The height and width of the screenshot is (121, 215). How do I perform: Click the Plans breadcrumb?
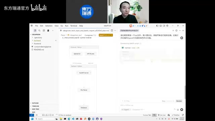click(x=63, y=35)
